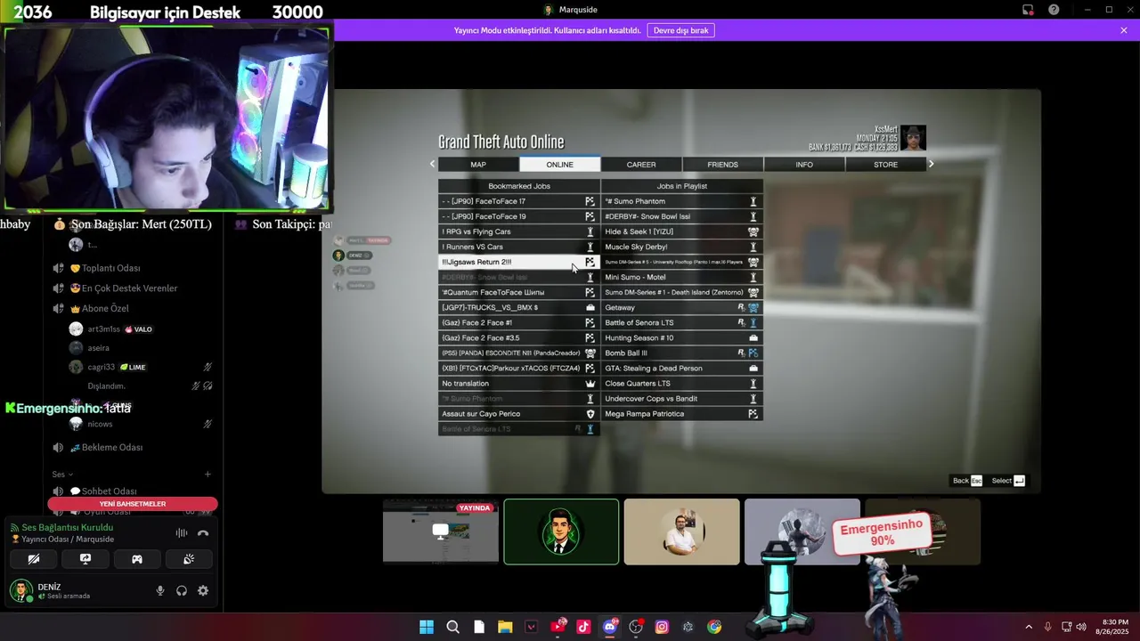Open Windows Start button
The height and width of the screenshot is (641, 1140).
pos(427,627)
